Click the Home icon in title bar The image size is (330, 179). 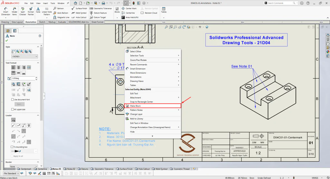pos(75,3)
